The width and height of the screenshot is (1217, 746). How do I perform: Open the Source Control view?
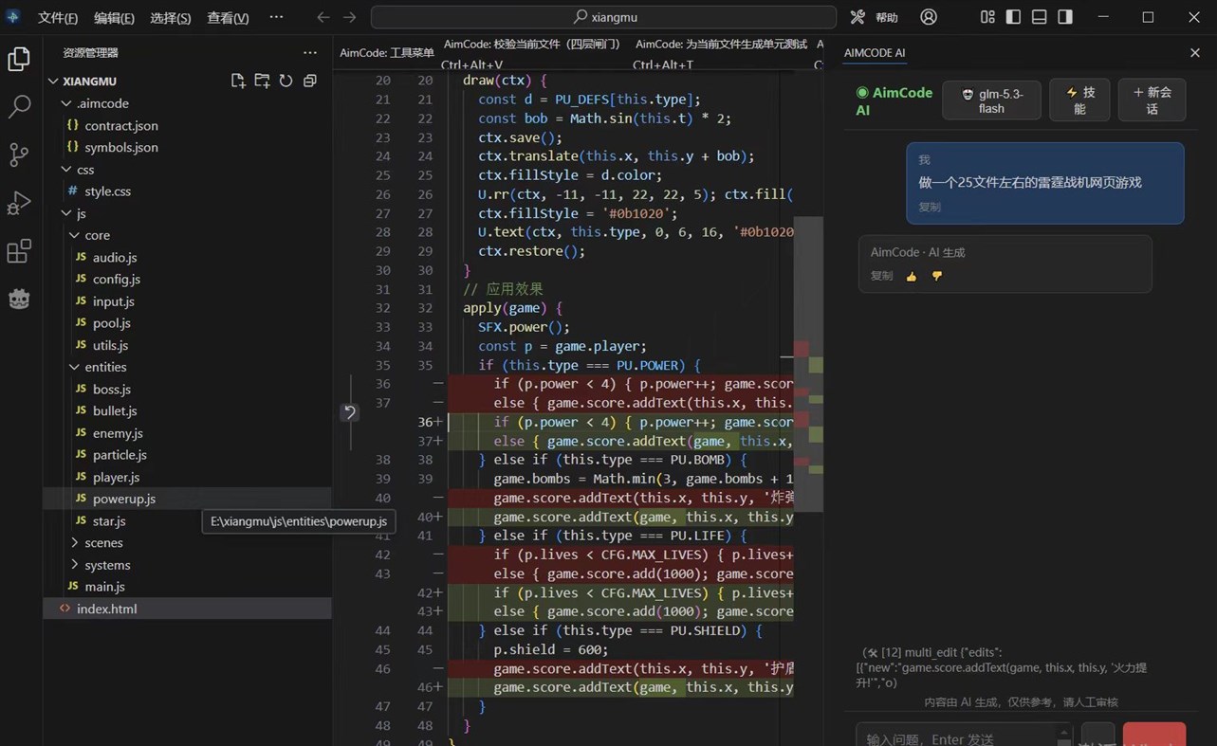(x=19, y=155)
